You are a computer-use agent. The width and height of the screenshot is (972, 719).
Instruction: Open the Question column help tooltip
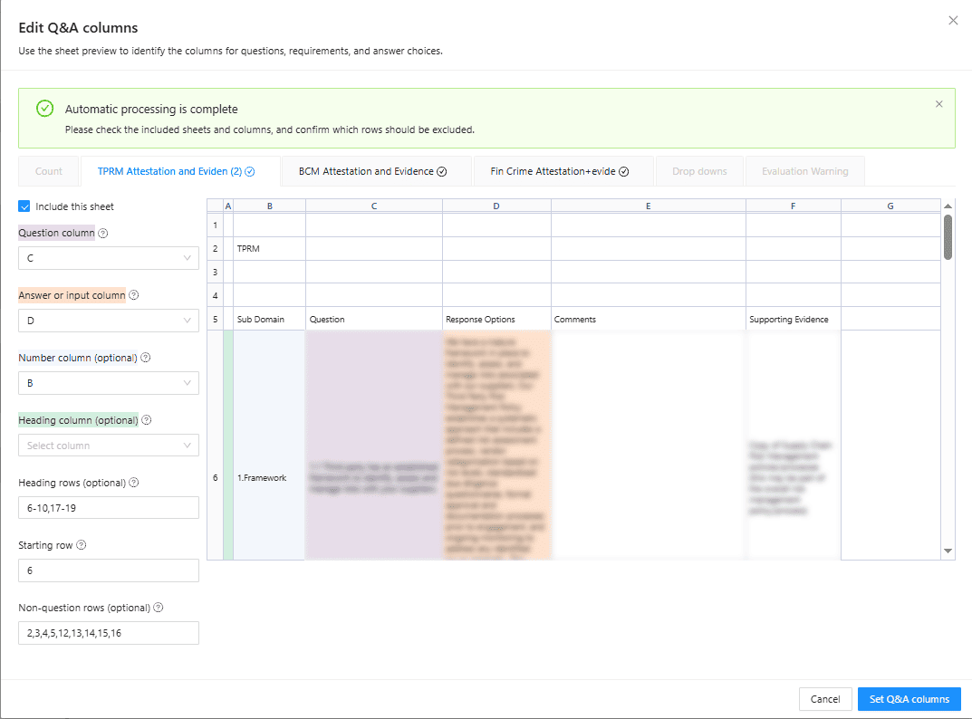[x=101, y=233]
